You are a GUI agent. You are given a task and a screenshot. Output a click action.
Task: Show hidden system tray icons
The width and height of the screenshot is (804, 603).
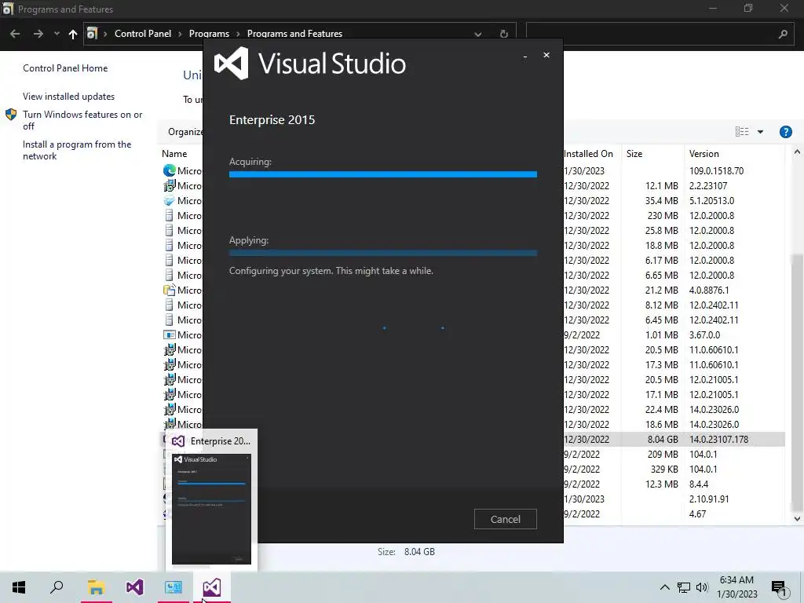click(x=664, y=587)
